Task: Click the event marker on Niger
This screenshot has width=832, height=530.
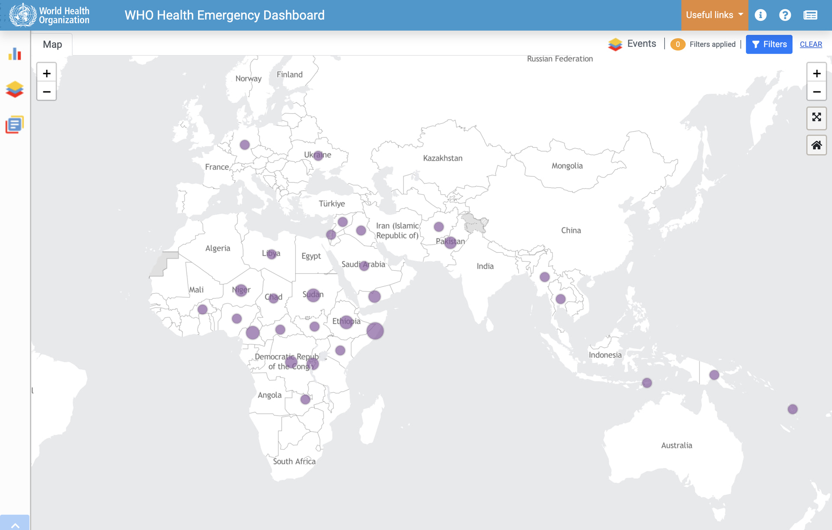Action: click(x=240, y=290)
